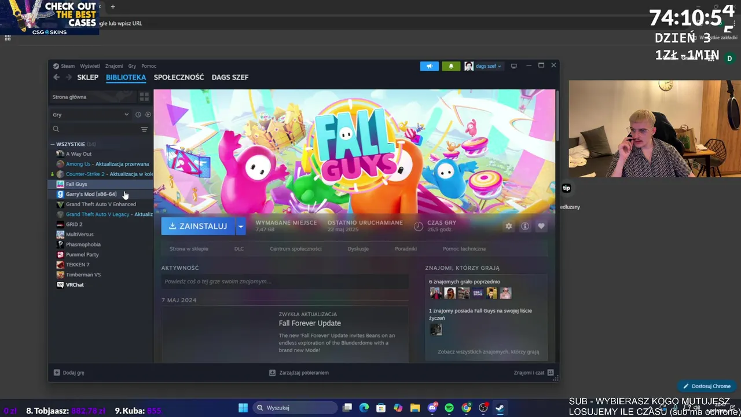Open Fall Guys game info icon
741x417 pixels.
coord(524,226)
